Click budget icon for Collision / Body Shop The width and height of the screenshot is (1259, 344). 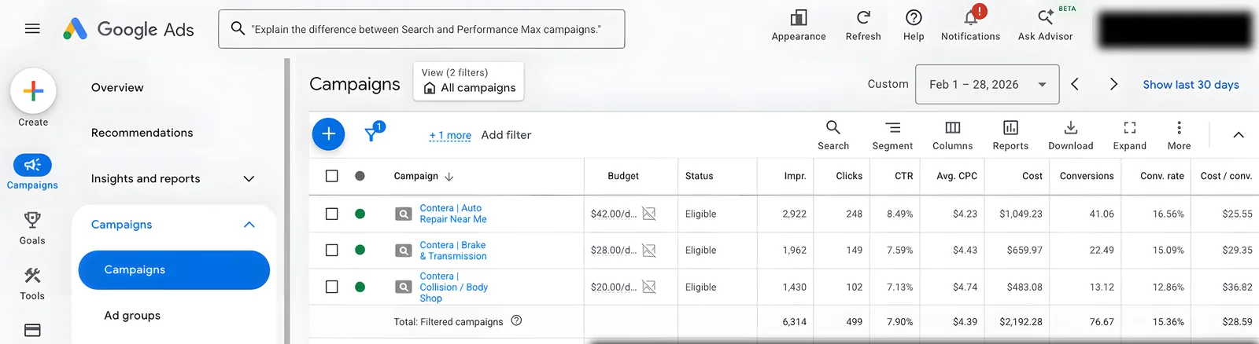tap(649, 287)
